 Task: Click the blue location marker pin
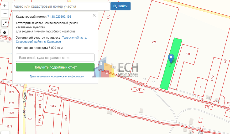[x=171, y=59]
